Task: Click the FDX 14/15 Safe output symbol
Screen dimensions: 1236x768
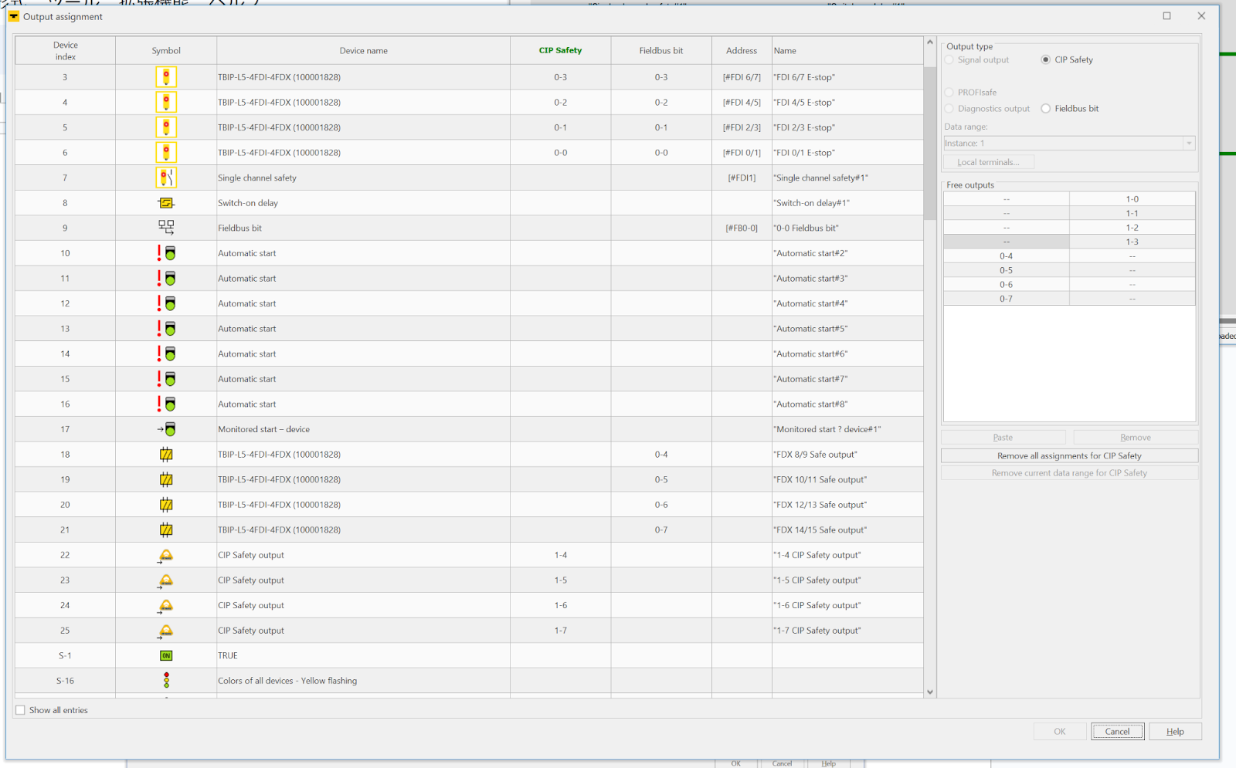Action: [166, 529]
